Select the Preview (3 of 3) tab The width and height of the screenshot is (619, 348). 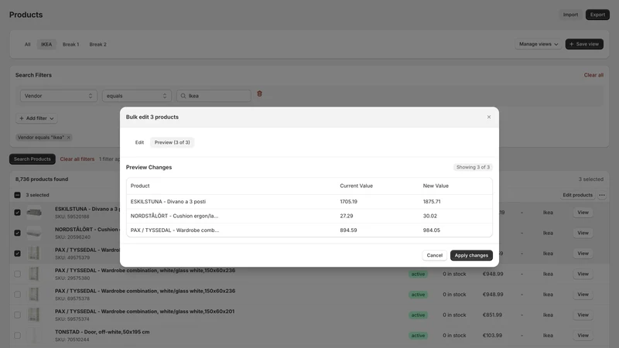pos(172,142)
